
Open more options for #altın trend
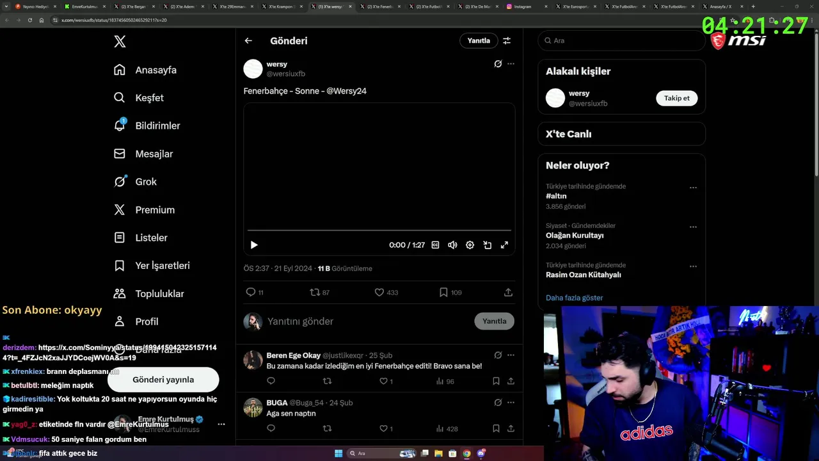[x=693, y=188]
